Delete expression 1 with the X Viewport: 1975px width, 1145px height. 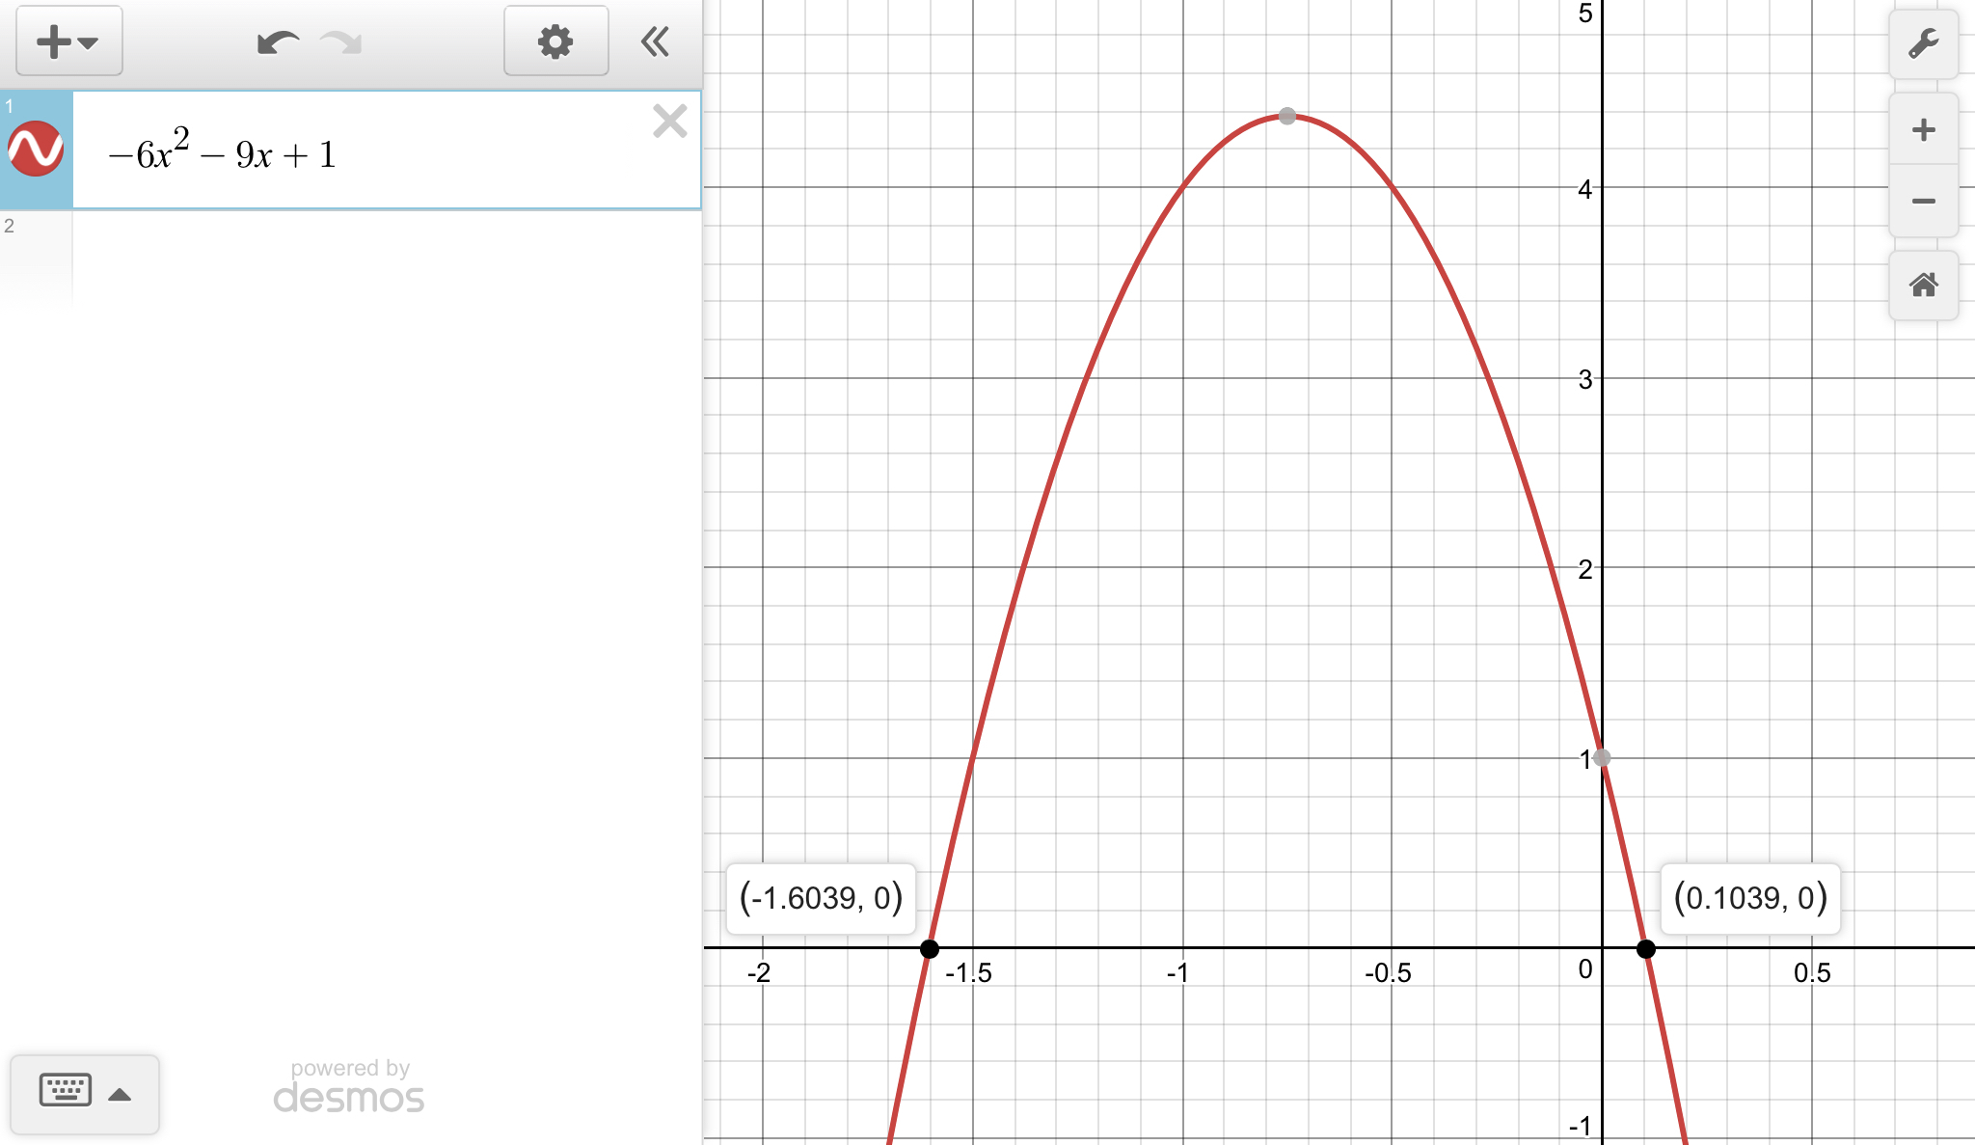point(669,122)
